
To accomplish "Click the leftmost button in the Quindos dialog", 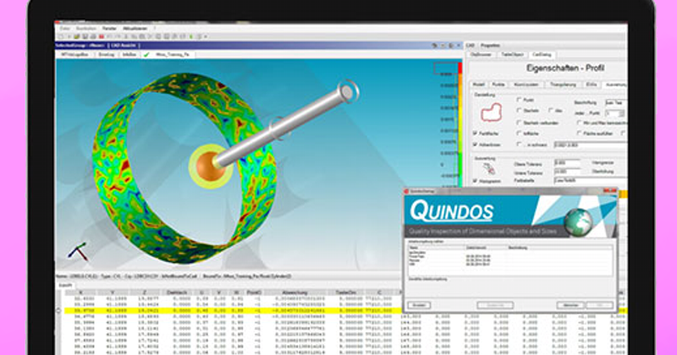I will (419, 305).
